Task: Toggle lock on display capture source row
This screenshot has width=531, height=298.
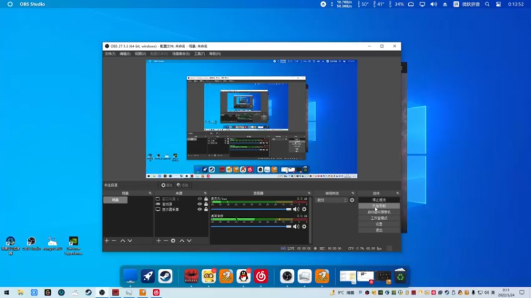Action: pos(206,209)
